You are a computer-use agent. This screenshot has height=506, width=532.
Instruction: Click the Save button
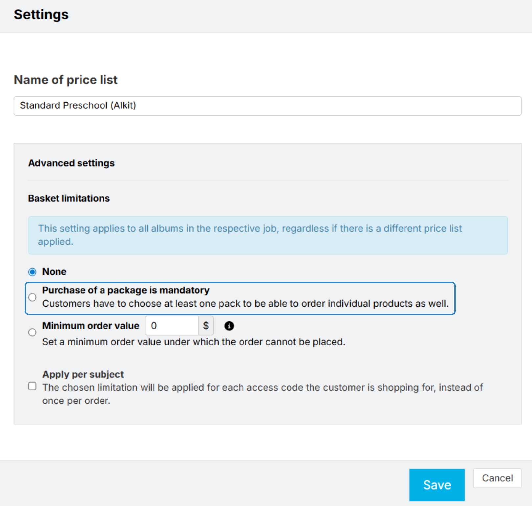pyautogui.click(x=437, y=485)
